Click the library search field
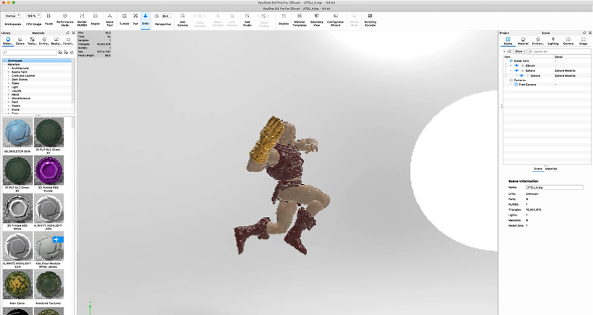593x315 pixels. coord(29,52)
